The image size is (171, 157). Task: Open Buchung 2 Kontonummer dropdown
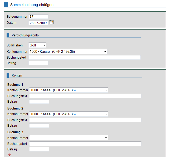69,114
